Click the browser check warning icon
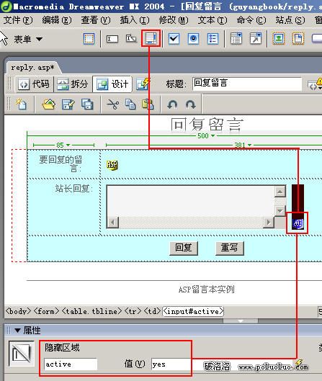 coord(316,84)
